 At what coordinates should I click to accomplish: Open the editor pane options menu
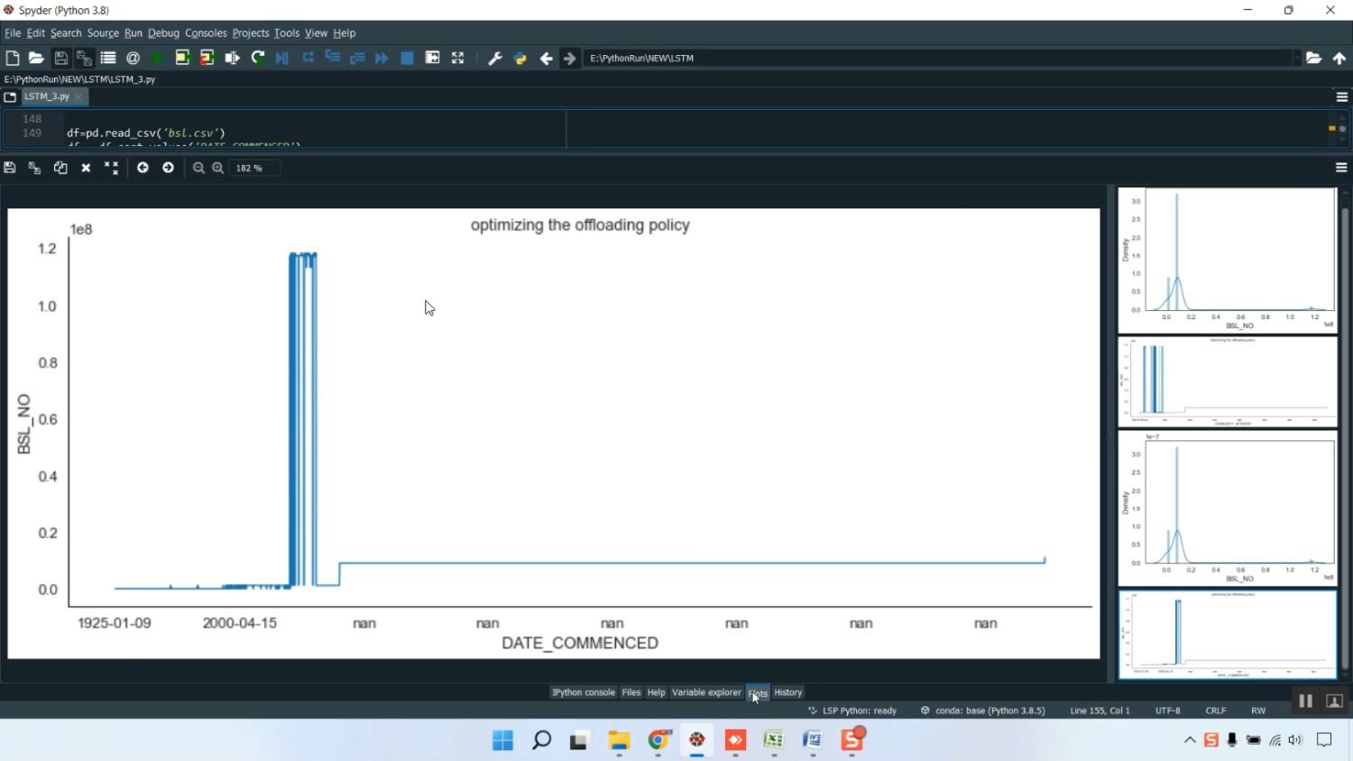pyautogui.click(x=1341, y=96)
